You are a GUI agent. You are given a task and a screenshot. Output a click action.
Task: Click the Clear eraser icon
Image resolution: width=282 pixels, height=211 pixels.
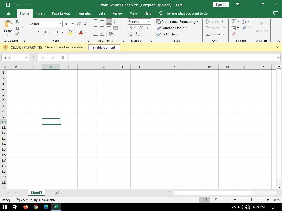(234, 34)
